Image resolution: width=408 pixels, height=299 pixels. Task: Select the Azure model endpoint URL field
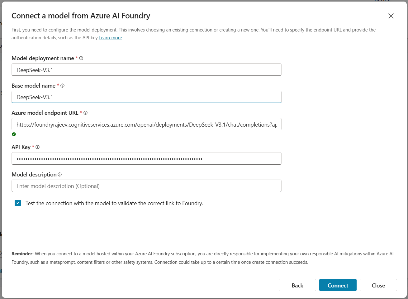coord(146,124)
